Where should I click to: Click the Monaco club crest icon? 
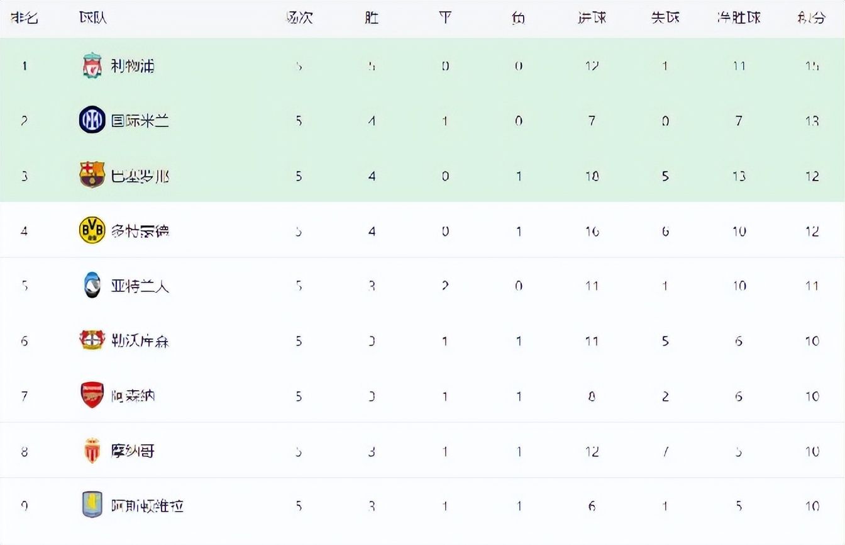coord(92,451)
